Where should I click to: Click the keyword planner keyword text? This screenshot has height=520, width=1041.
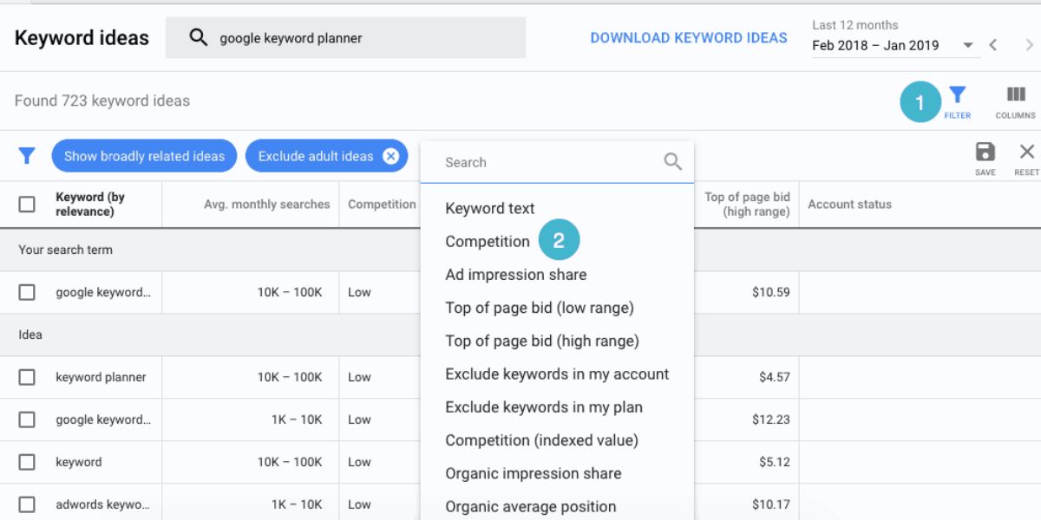[x=101, y=377]
